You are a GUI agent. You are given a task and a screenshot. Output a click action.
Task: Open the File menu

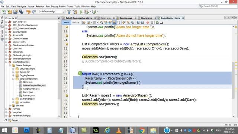(x=3, y=7)
